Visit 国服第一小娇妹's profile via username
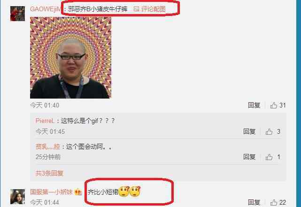The width and height of the screenshot is (301, 207). 51,192
